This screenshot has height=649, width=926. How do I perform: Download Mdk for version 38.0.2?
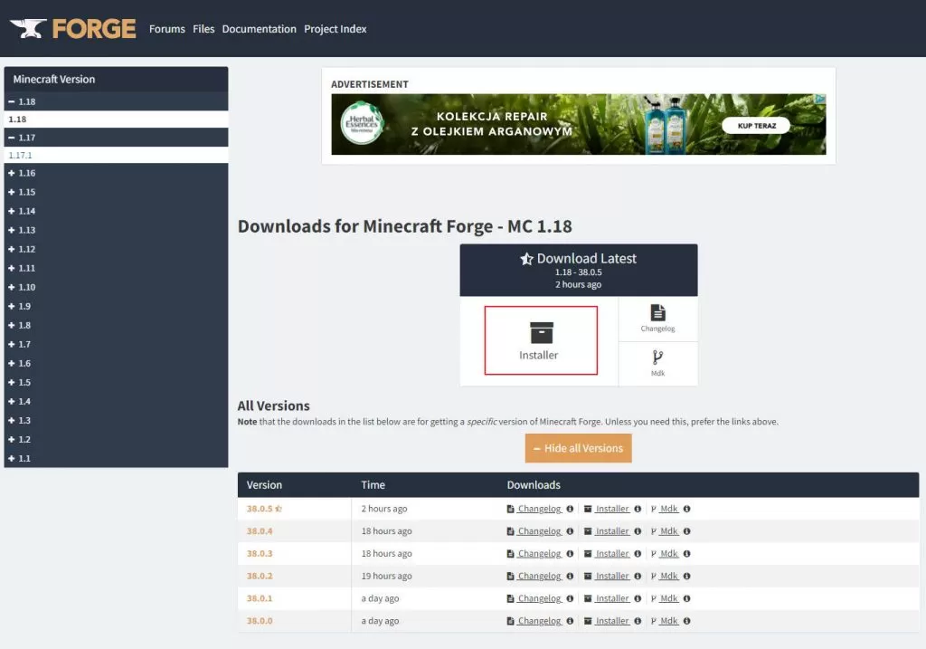(x=668, y=576)
